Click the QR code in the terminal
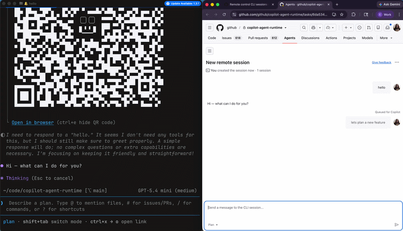This screenshot has width=403, height=231. 89,57
